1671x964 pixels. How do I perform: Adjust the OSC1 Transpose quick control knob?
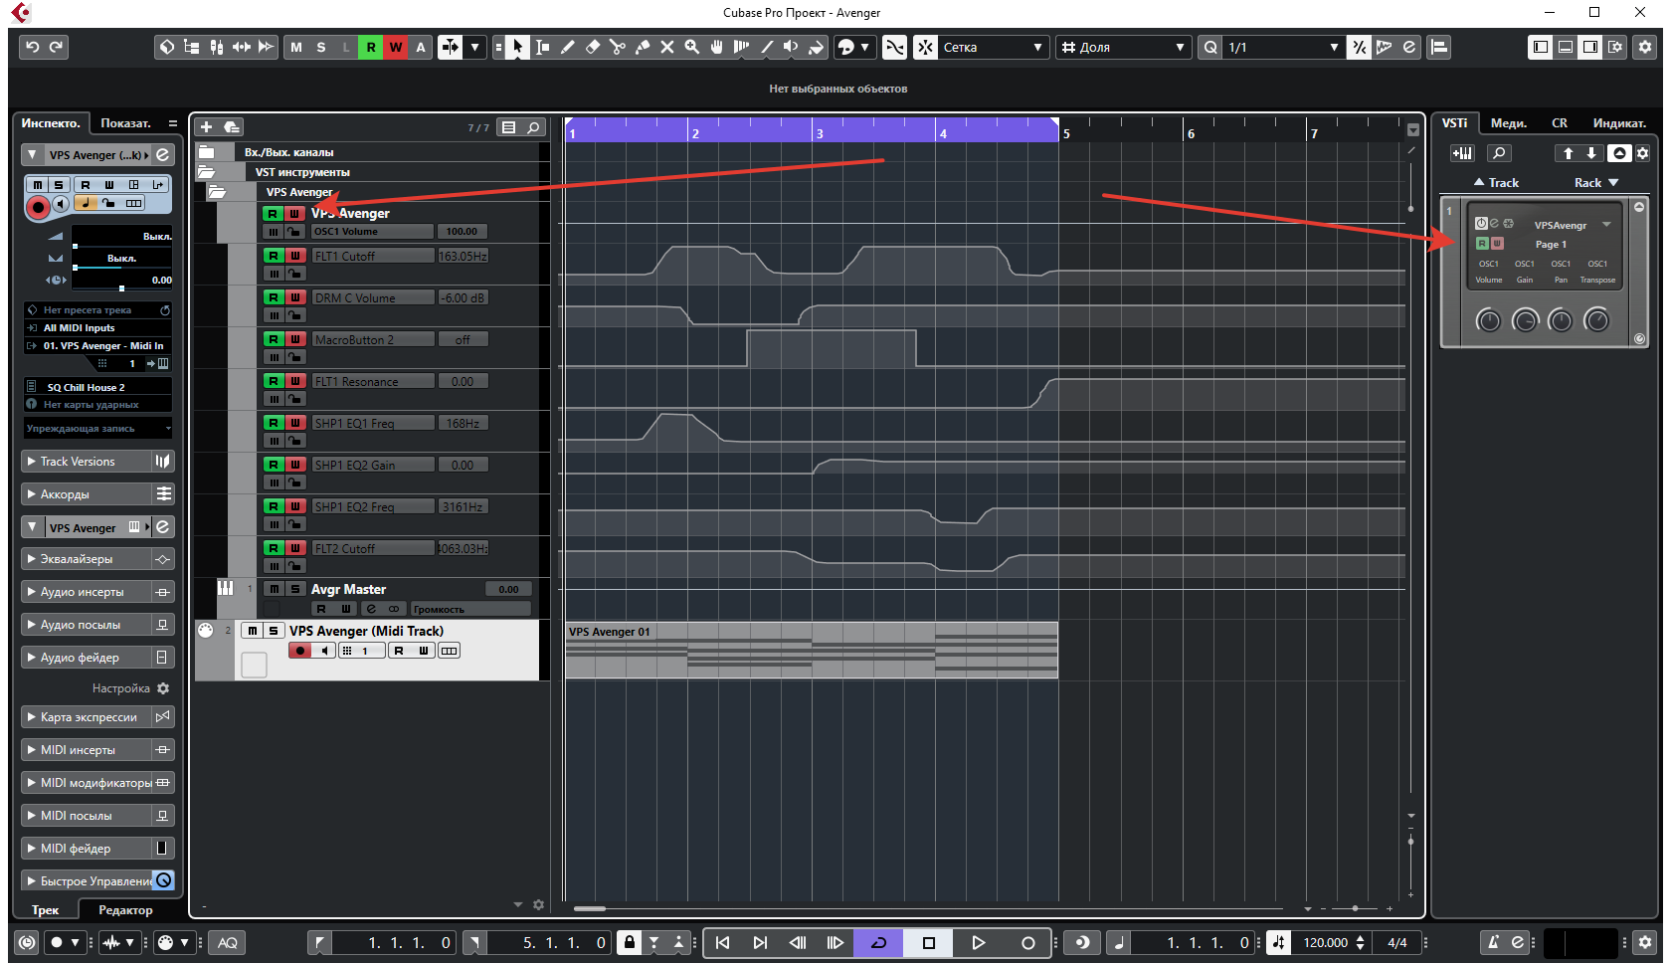pyautogui.click(x=1596, y=320)
